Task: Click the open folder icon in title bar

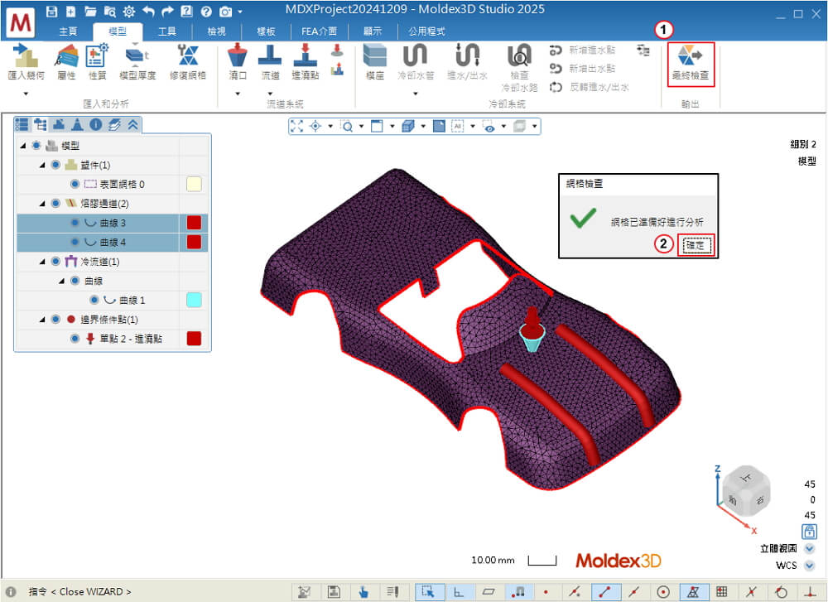Action: pyautogui.click(x=90, y=11)
